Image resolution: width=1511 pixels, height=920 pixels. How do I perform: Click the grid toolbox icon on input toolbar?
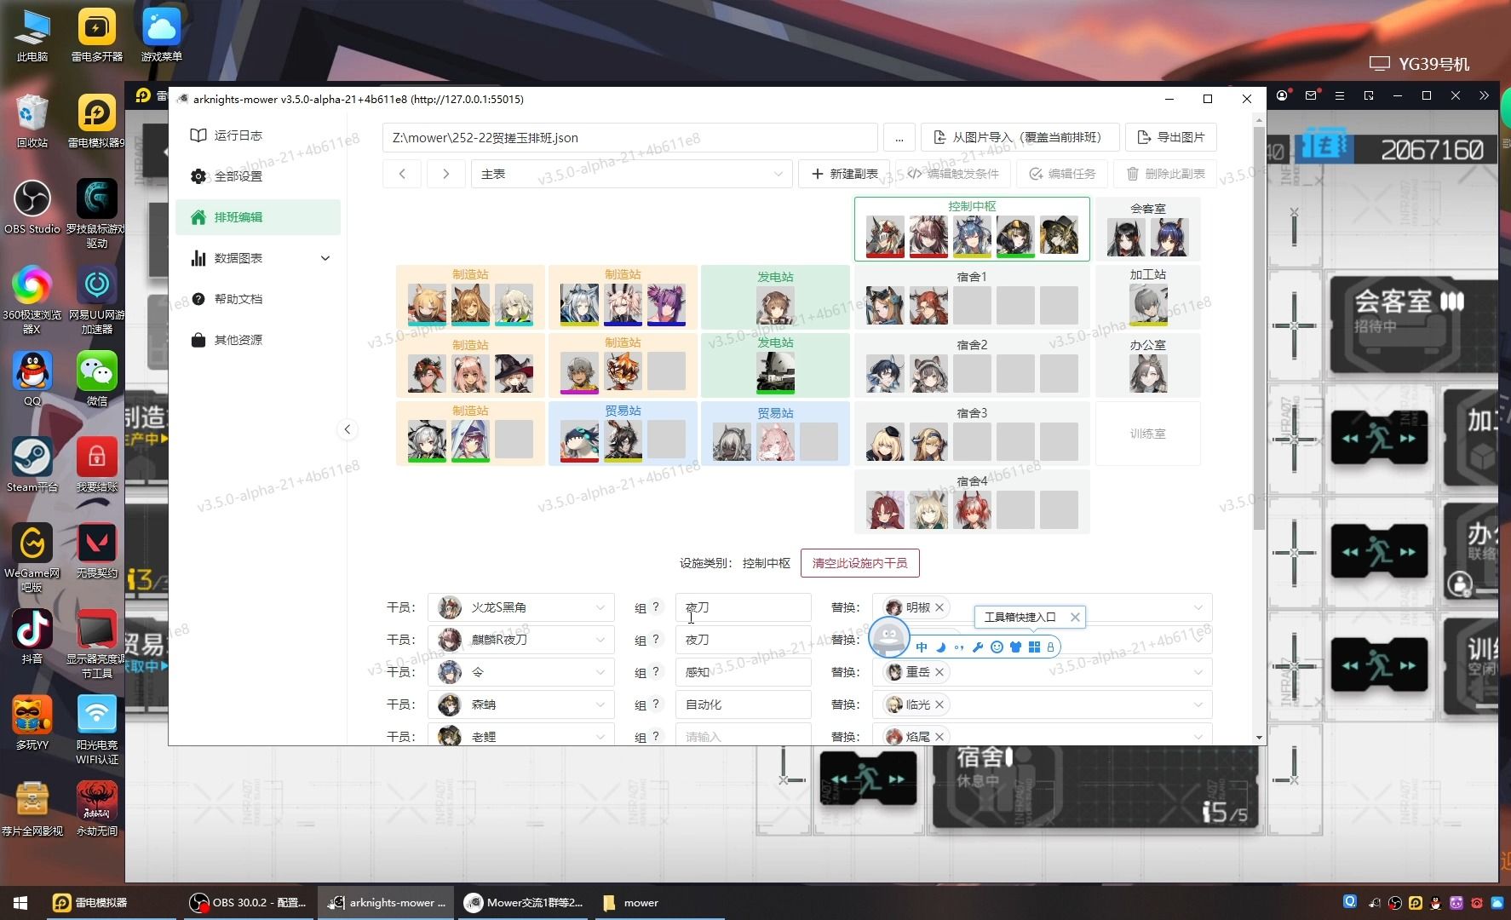tap(1034, 647)
